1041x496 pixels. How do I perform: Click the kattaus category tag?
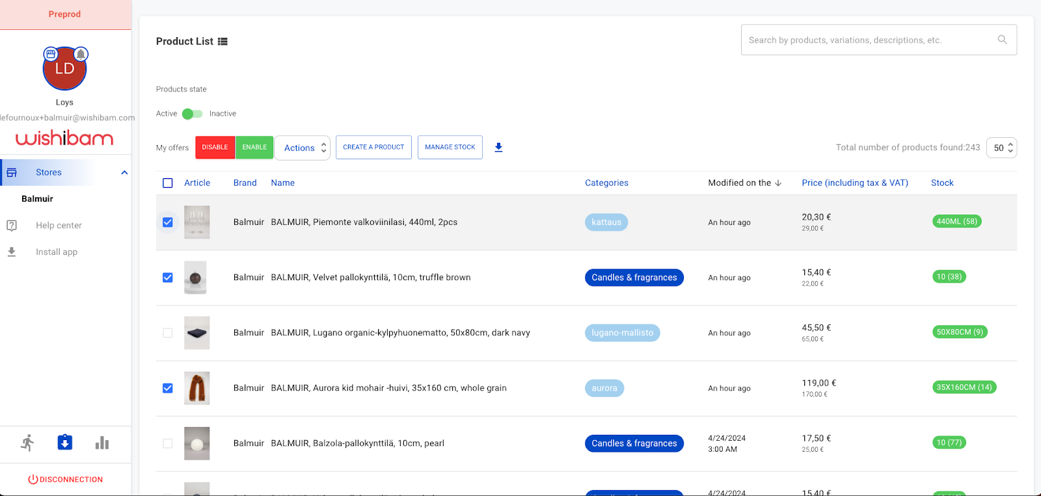[x=606, y=222]
